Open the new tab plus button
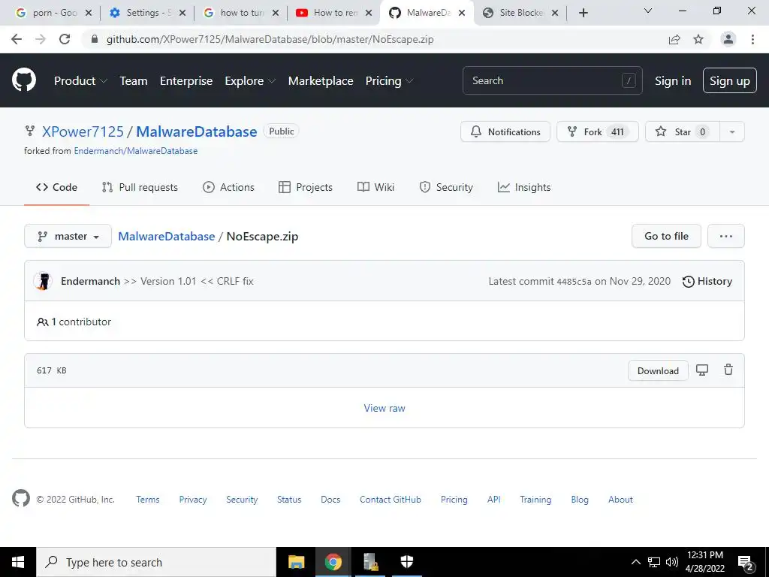The width and height of the screenshot is (769, 577). click(x=583, y=13)
